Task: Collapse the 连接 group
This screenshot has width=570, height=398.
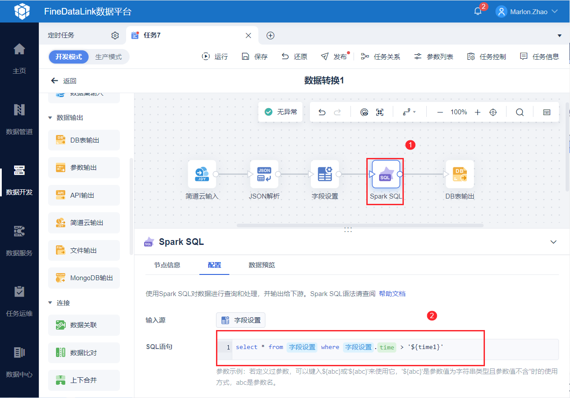Action: (x=50, y=303)
